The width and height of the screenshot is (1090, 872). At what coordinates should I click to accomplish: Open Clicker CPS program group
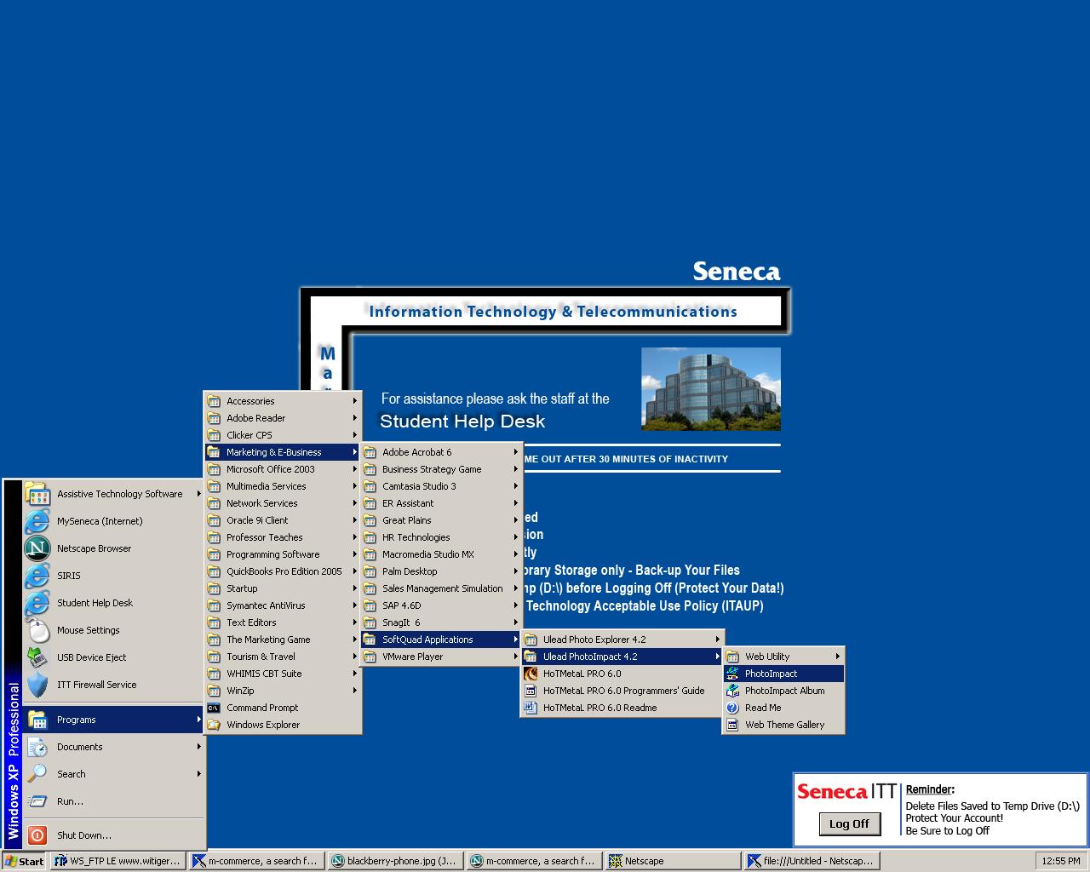pyautogui.click(x=283, y=435)
